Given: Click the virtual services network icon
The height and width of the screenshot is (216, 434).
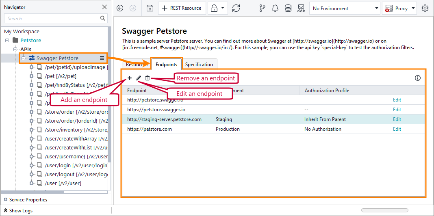Looking at the screenshot, I should [x=301, y=8].
